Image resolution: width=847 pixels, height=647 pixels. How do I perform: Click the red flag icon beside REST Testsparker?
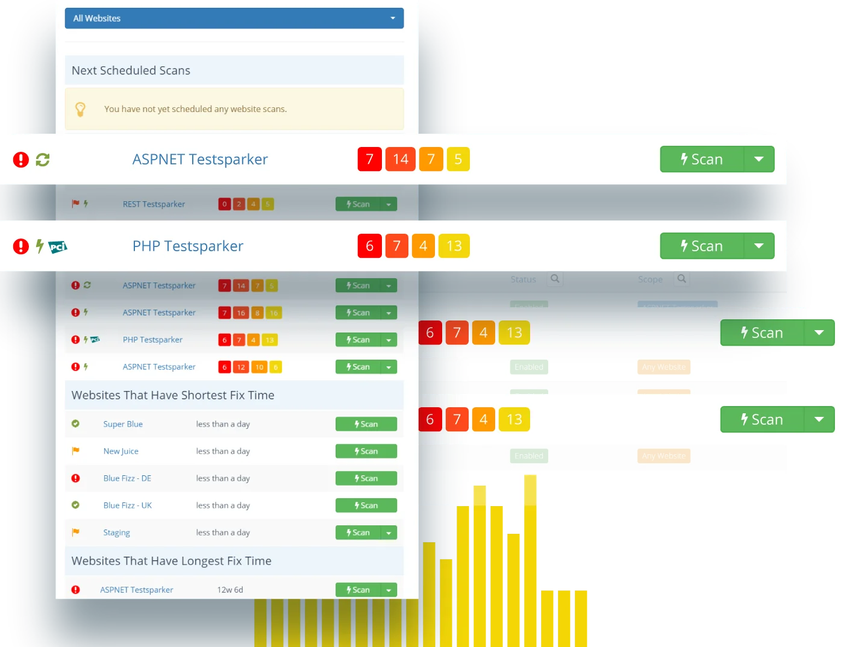pos(75,204)
